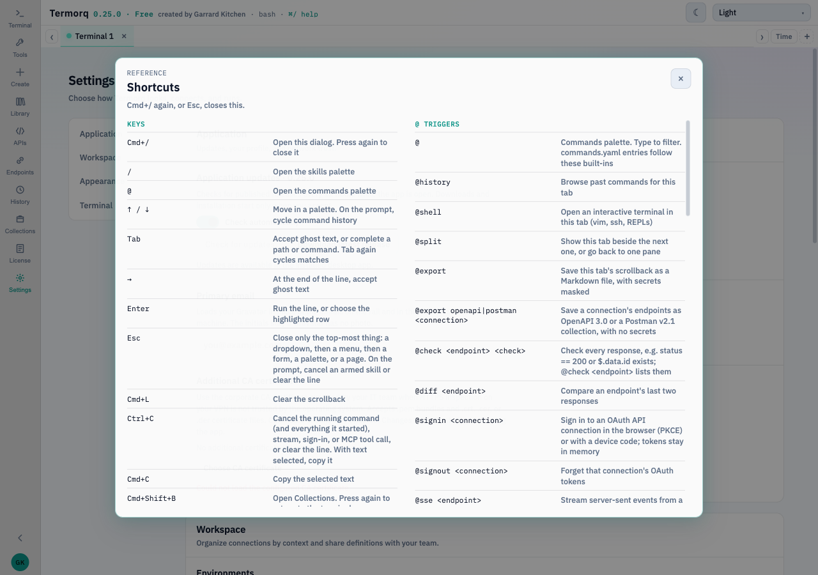
Task: Click the @diff <endpoint> trigger
Action: click(x=450, y=391)
